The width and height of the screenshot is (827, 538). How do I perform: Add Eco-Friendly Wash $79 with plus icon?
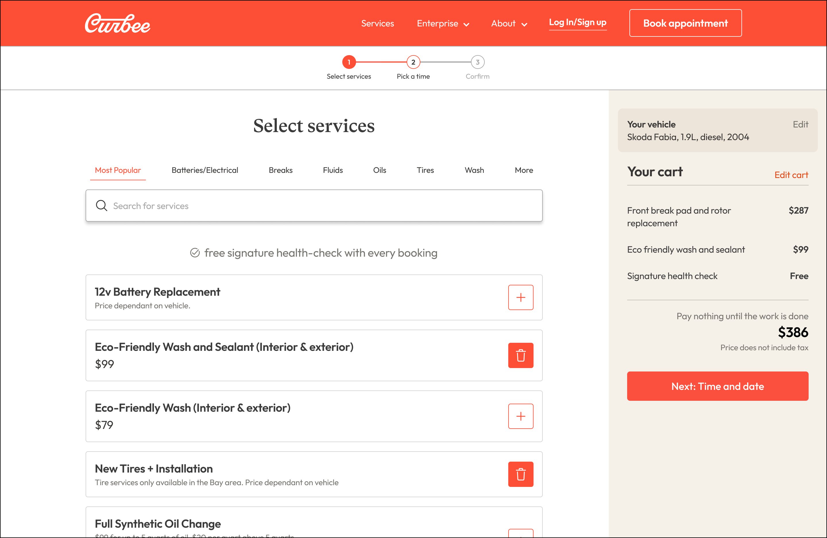click(521, 416)
